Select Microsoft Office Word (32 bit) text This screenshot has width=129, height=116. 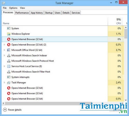[27, 50]
